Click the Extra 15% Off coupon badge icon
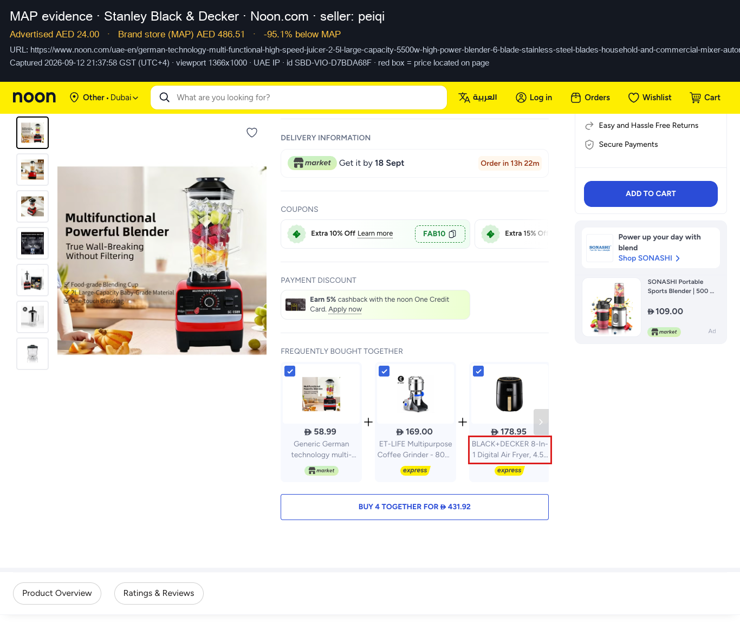The width and height of the screenshot is (740, 623). coord(490,234)
